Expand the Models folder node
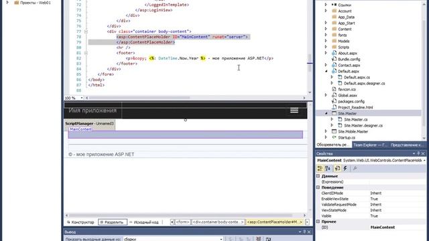Image resolution: width=429 pixels, height=241 pixels. tap(326, 41)
